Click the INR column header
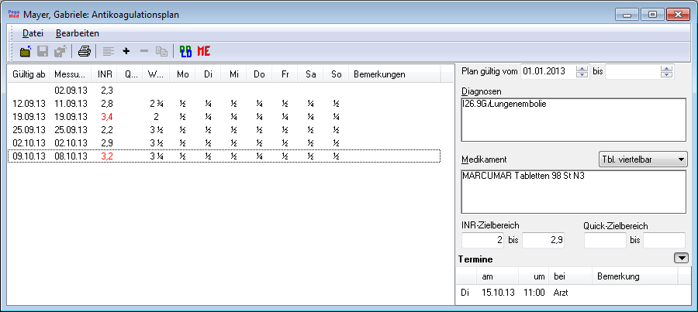698x312 pixels. coord(104,74)
